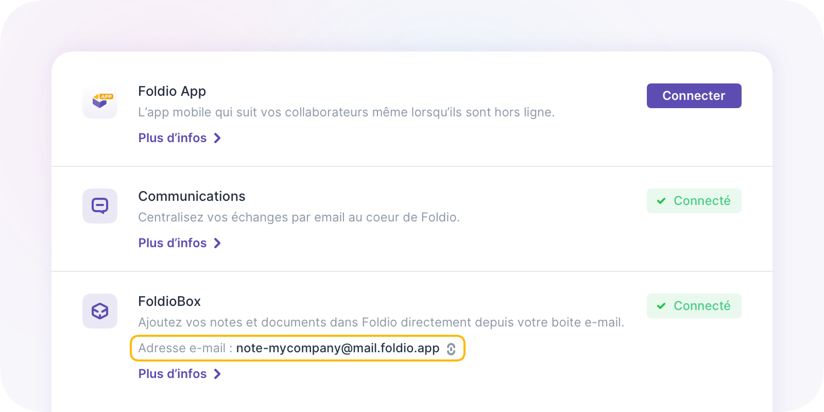Open Plus d'infos for FoldioBox

click(x=173, y=374)
